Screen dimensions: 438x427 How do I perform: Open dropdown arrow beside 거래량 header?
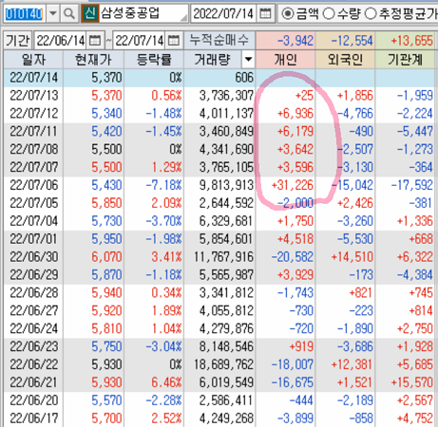[248, 59]
